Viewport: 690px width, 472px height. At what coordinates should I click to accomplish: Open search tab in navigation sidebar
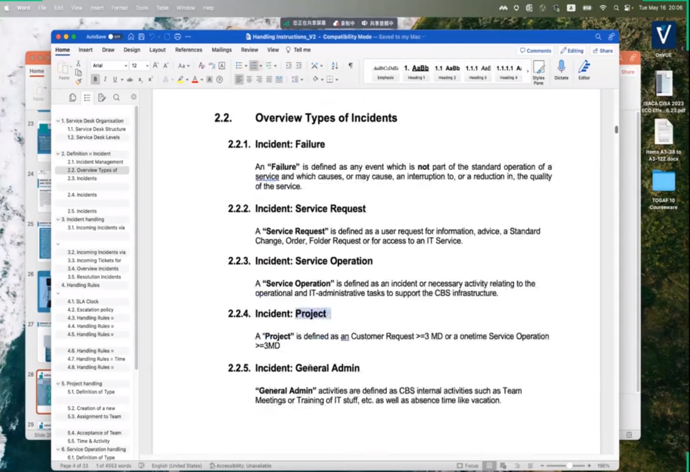(x=116, y=97)
